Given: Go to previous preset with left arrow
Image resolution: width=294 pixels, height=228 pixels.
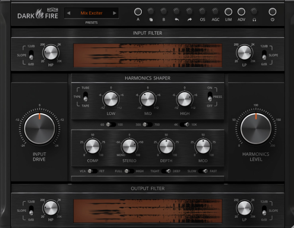Looking at the screenshot, I should [69, 13].
